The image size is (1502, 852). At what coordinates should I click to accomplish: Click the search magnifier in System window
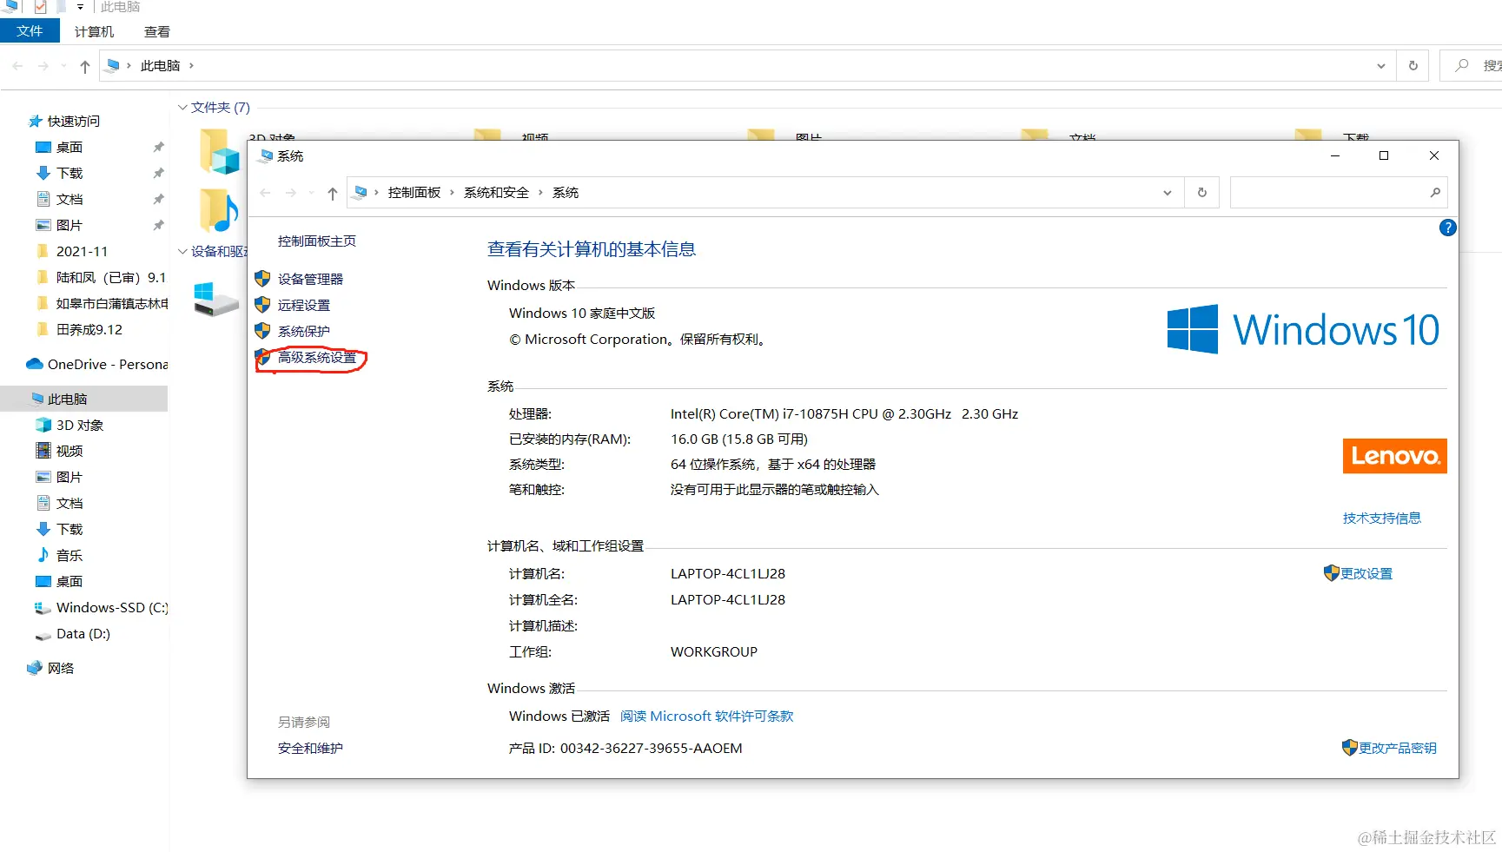coord(1435,193)
